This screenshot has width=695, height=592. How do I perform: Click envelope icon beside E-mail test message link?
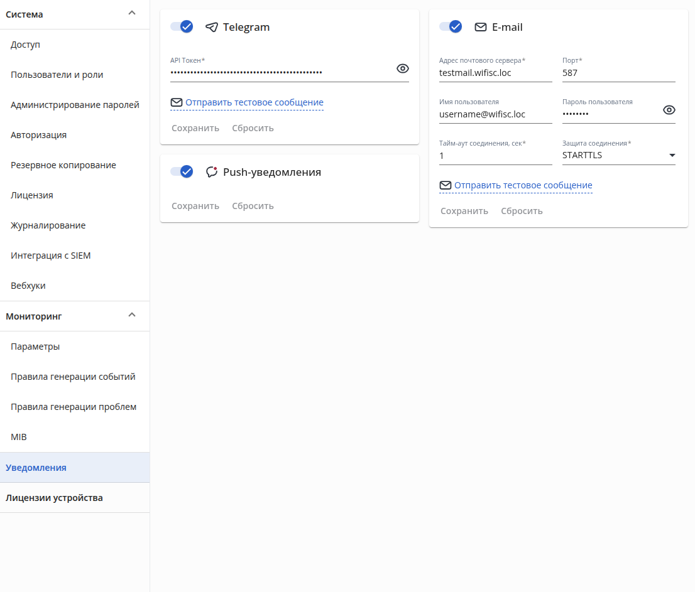pyautogui.click(x=445, y=185)
